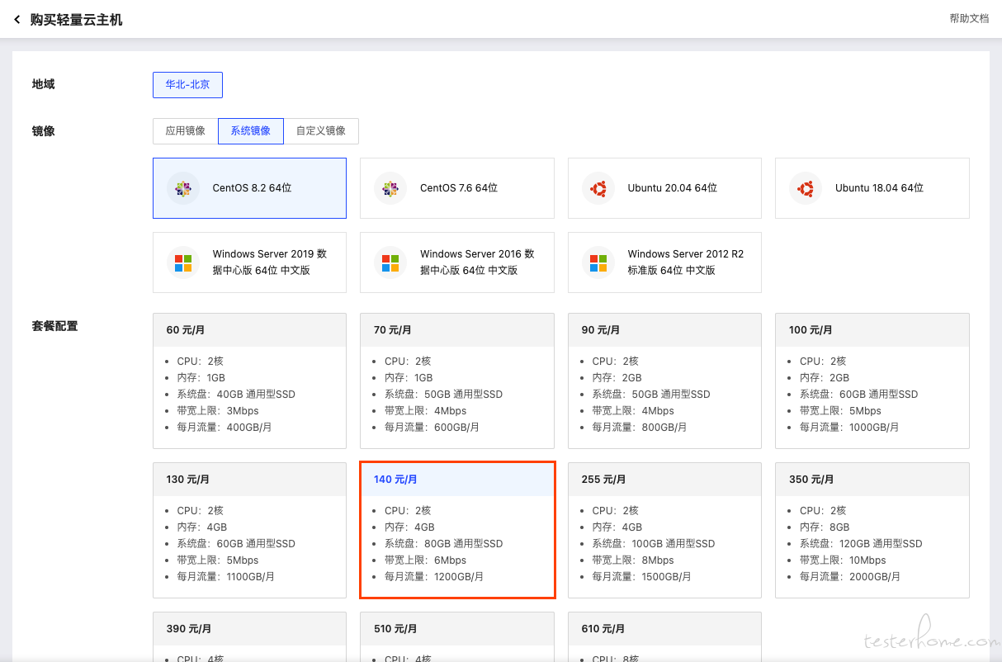Switch to the 应用镜像 tab
1002x662 pixels.
click(185, 131)
